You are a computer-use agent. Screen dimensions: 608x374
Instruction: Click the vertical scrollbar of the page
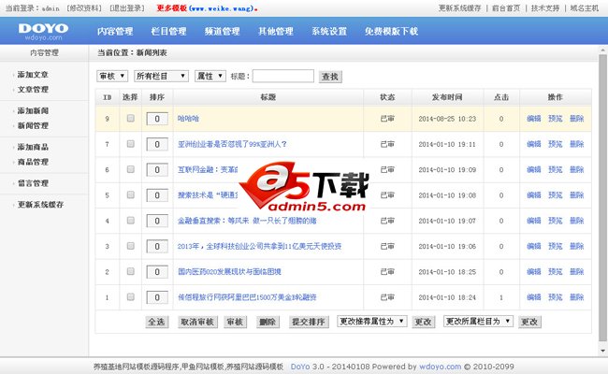click(x=602, y=197)
